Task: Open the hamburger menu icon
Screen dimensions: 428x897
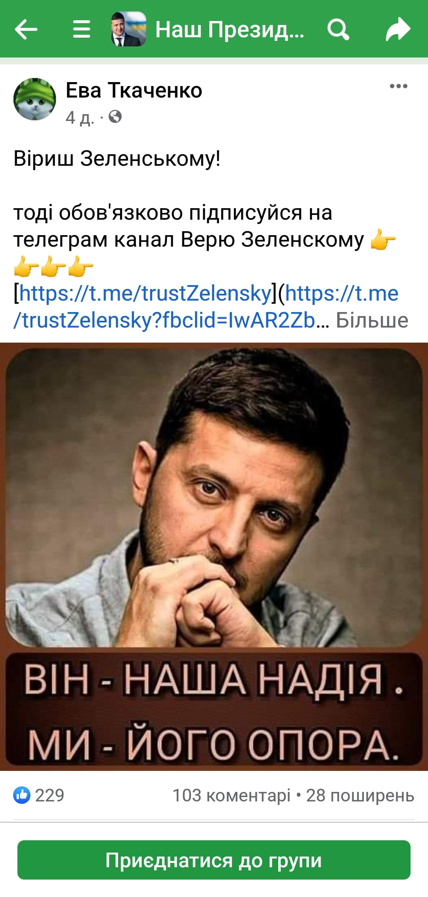Action: (x=82, y=29)
